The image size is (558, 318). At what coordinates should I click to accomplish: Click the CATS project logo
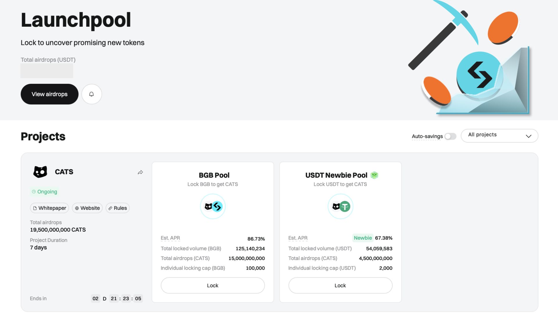[40, 172]
